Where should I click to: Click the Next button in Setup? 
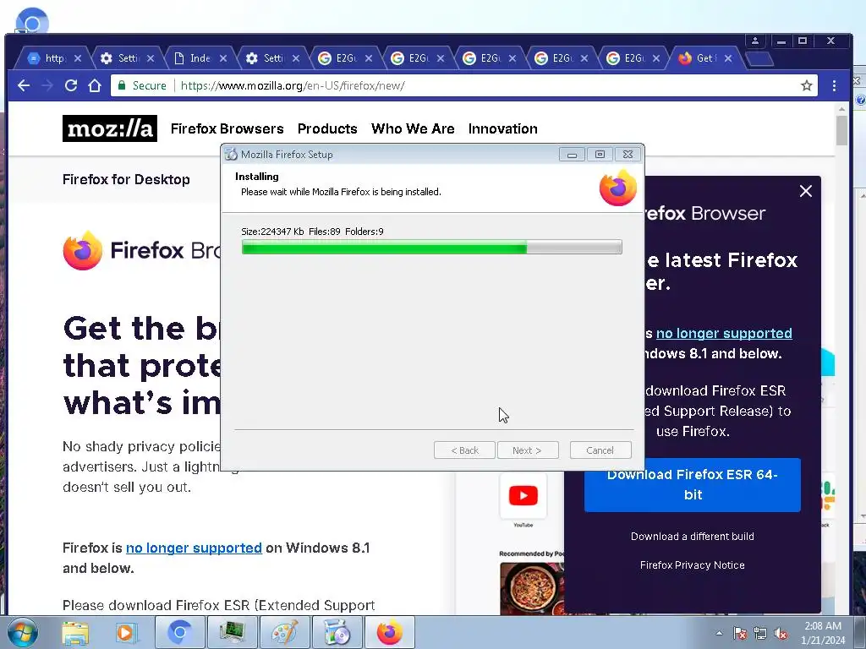[528, 450]
